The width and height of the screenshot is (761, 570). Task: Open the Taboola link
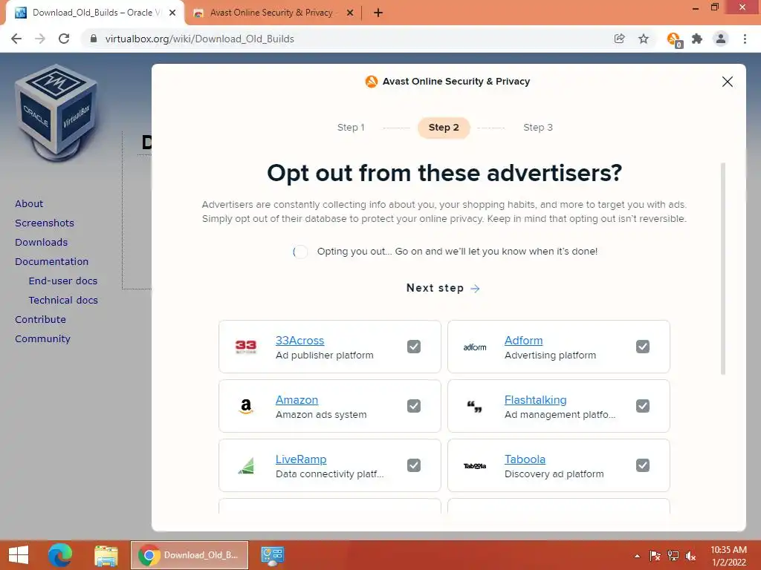tap(525, 459)
